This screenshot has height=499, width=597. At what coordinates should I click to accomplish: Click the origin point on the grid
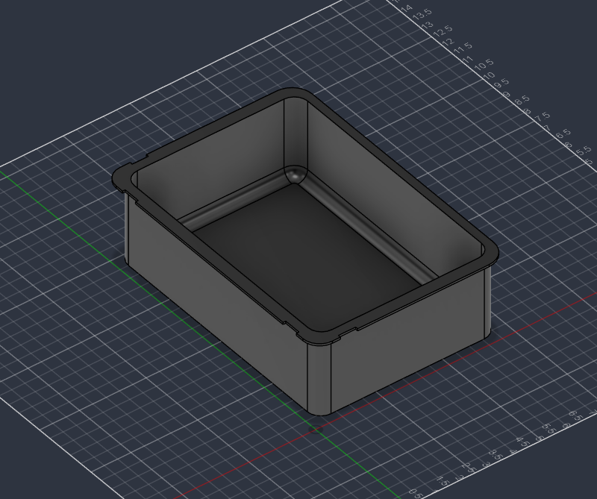[x=316, y=429]
